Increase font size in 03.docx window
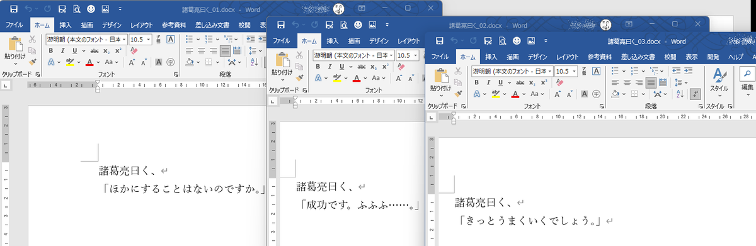This screenshot has width=756, height=246. 558,94
